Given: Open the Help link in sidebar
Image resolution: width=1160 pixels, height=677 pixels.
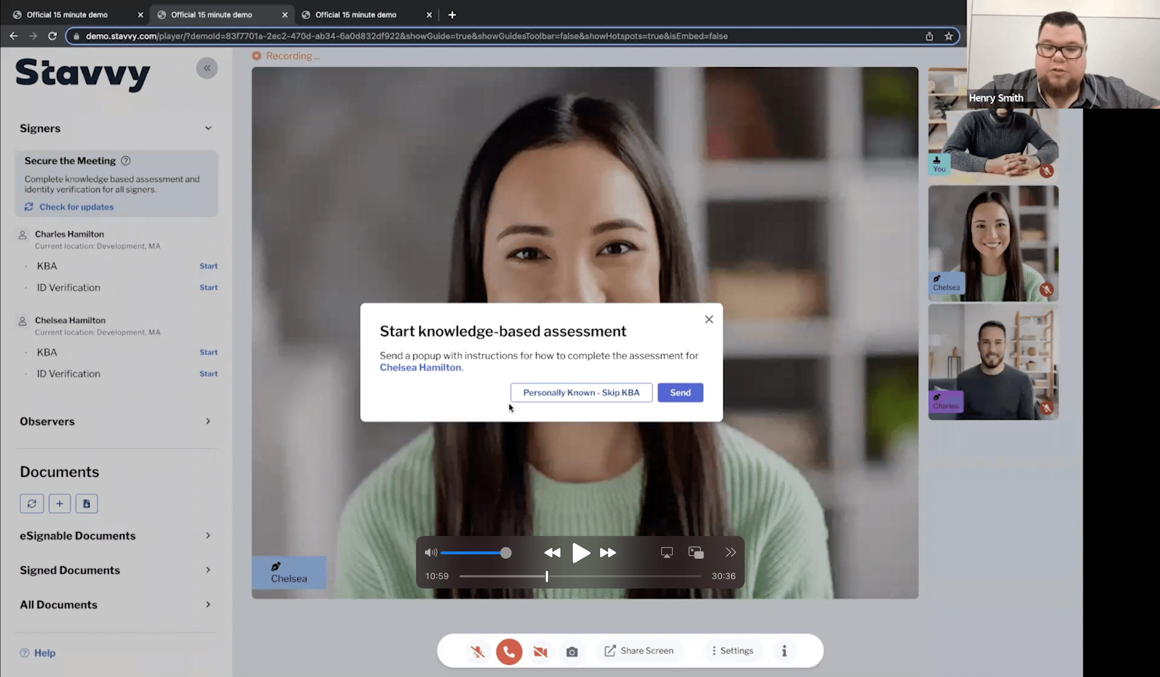Looking at the screenshot, I should point(38,653).
